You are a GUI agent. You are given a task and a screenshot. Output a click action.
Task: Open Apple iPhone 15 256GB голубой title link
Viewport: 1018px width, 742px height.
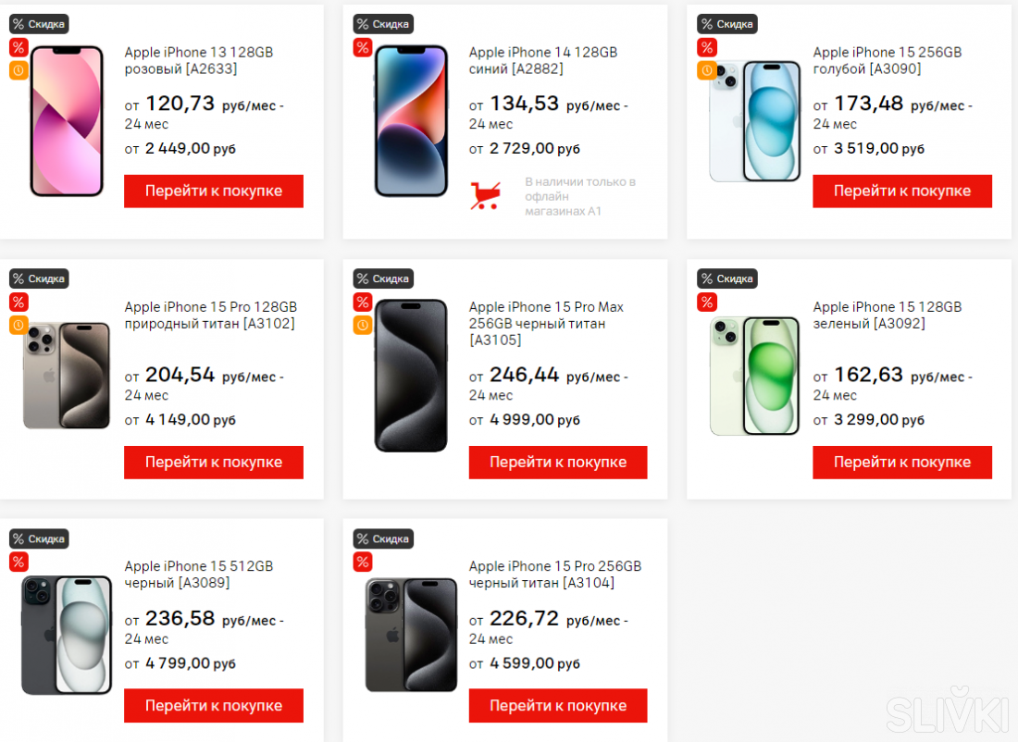coord(887,60)
